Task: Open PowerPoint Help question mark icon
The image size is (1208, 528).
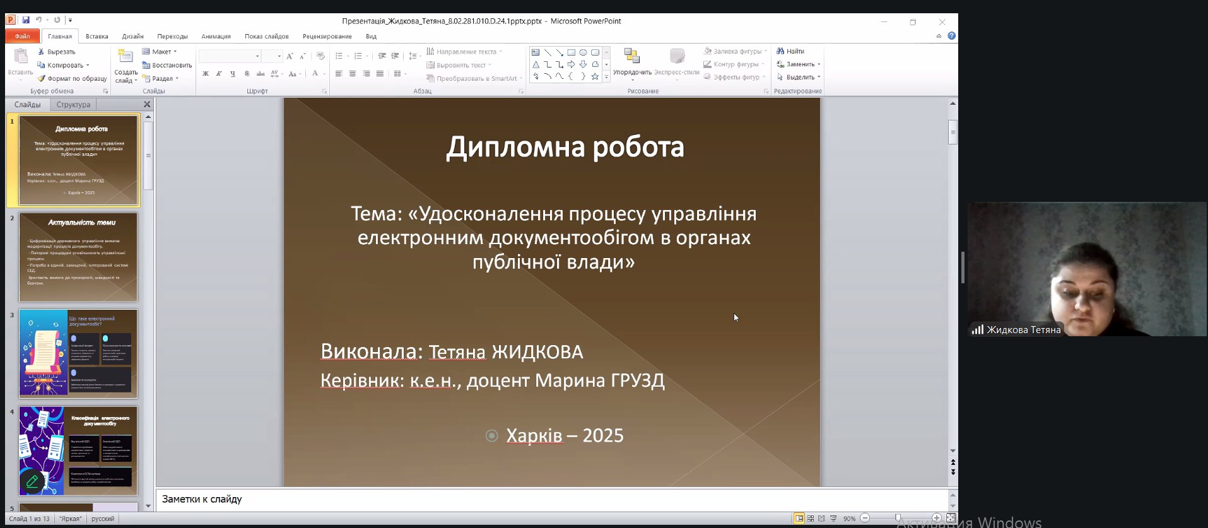Action: [x=951, y=36]
